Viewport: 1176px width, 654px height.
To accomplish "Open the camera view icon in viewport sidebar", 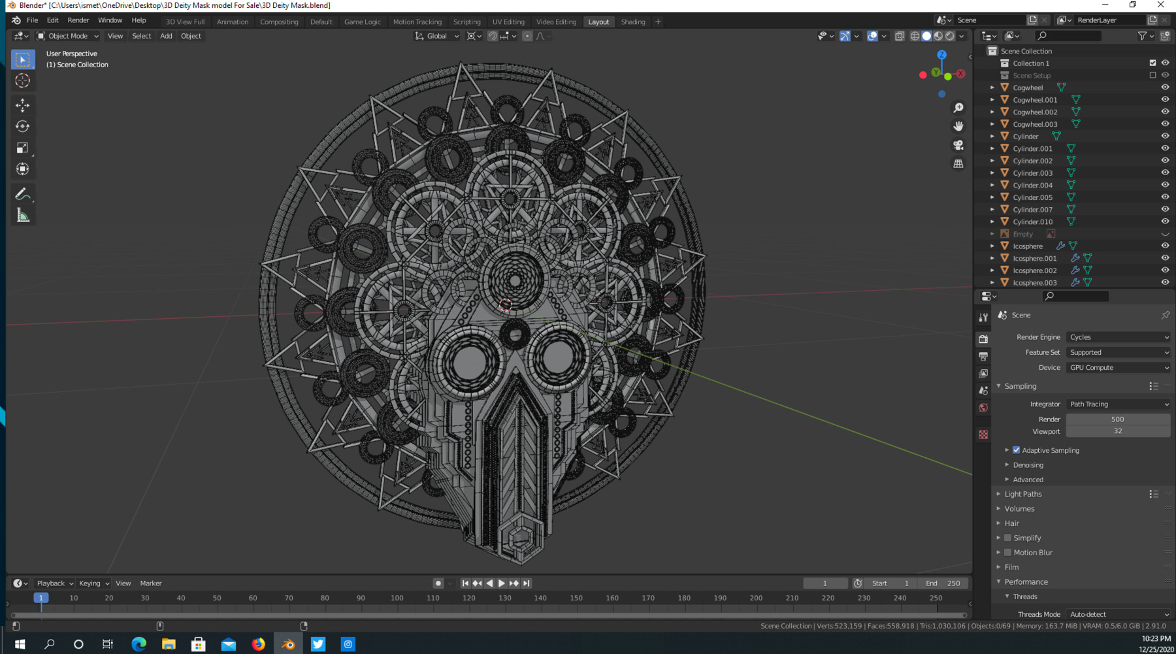I will [958, 145].
